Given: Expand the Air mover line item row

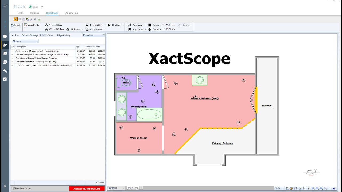Looking at the screenshot, I should pyautogui.click(x=12, y=51).
